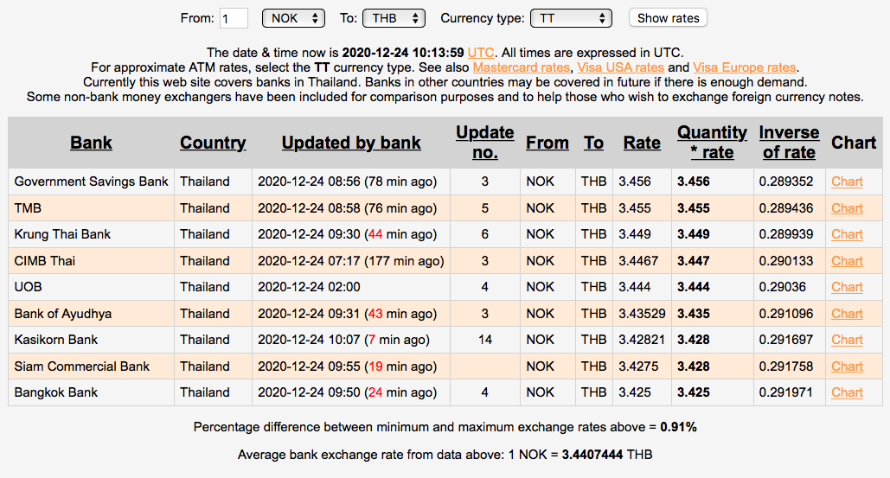The image size is (890, 478).
Task: Sort by Inverse of rate header
Action: [789, 143]
